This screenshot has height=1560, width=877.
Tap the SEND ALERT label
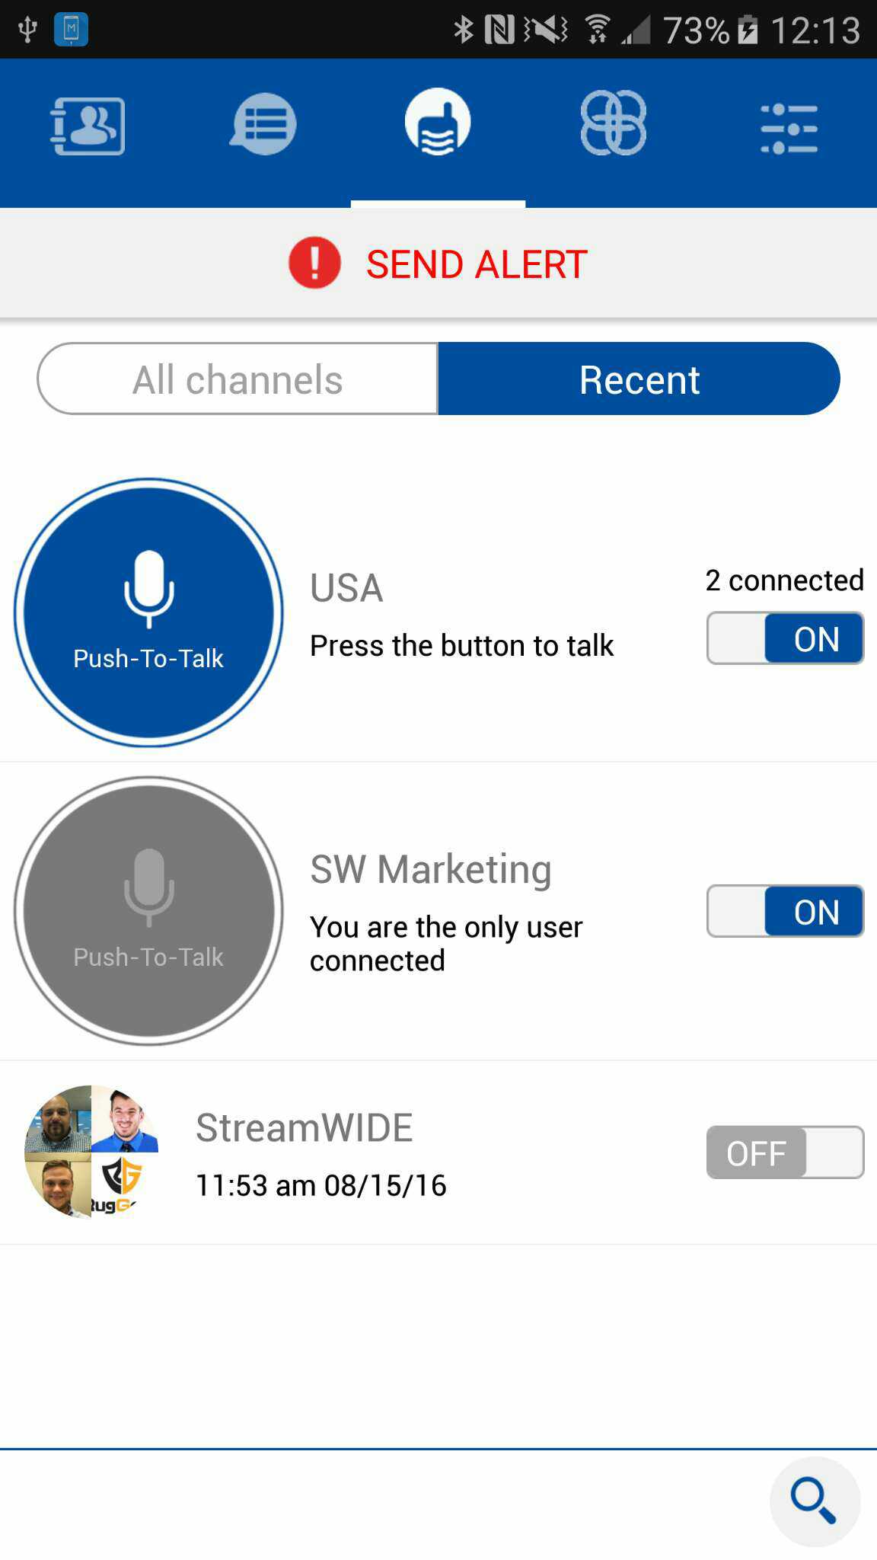pos(477,264)
